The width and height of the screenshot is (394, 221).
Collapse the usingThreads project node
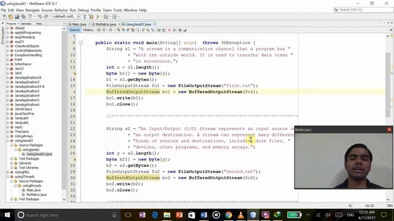[x=7, y=177]
